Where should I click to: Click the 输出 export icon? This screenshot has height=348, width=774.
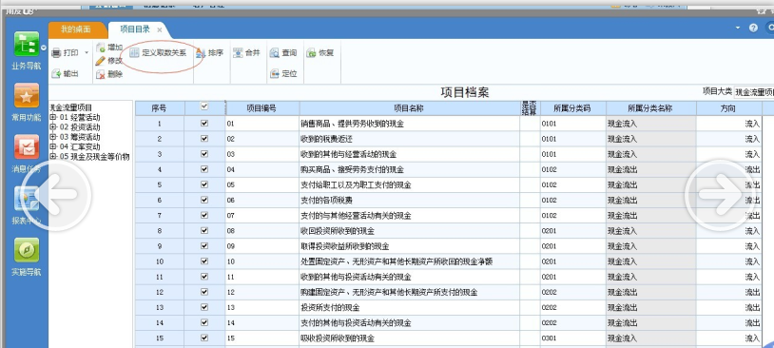tap(56, 74)
